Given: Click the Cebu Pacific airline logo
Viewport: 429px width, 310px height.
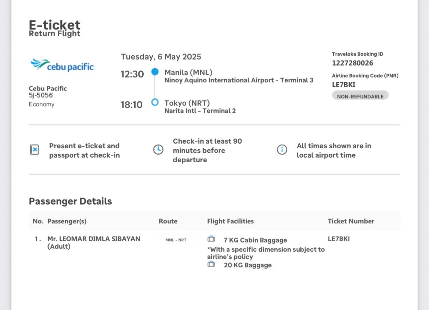Looking at the screenshot, I should point(62,65).
